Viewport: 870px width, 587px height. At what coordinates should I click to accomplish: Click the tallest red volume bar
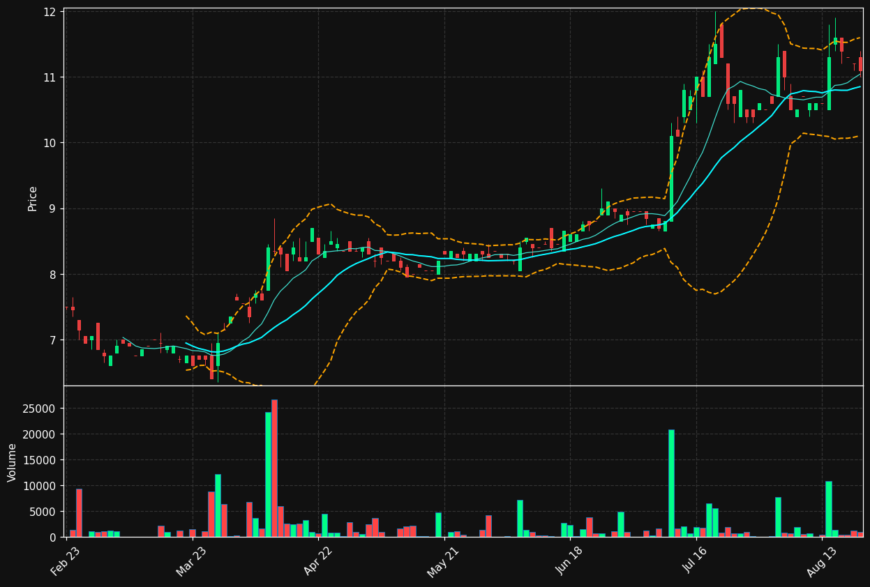pyautogui.click(x=274, y=468)
